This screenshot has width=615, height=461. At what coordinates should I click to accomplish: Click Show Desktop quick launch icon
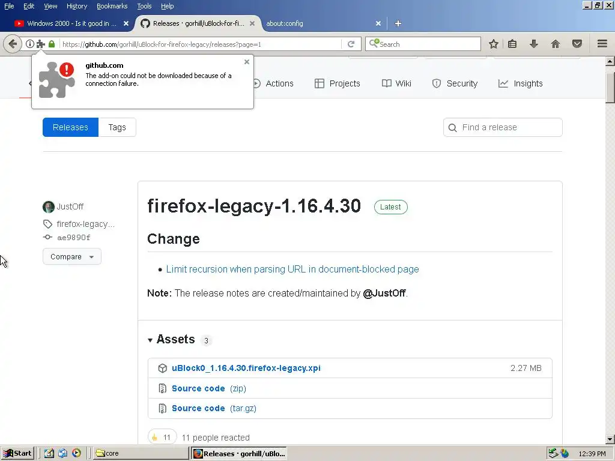pyautogui.click(x=49, y=453)
